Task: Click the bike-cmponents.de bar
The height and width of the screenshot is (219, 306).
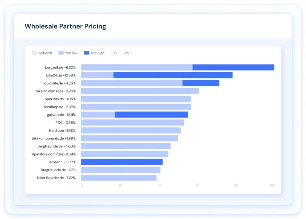Action: 129,138
